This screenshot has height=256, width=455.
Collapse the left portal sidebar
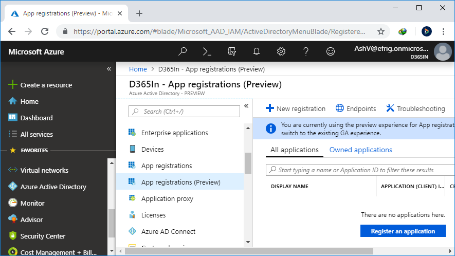click(x=109, y=69)
